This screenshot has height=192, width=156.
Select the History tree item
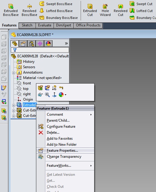click(x=26, y=62)
